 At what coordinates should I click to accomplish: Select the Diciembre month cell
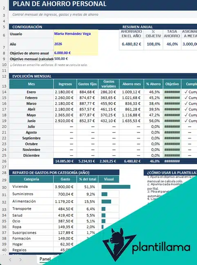31,155
